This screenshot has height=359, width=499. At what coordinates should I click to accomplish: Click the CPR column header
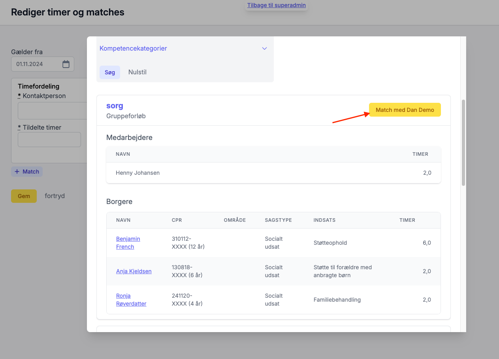[x=177, y=220]
